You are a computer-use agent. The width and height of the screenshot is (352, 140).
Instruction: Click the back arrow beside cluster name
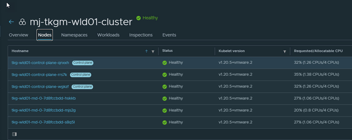(x=11, y=22)
